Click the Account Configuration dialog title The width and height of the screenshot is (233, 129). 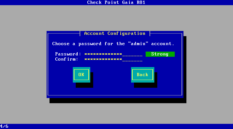tap(115, 34)
